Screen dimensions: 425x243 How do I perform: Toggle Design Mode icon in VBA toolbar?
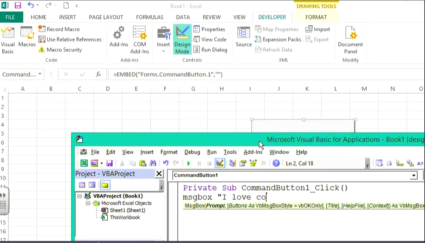coord(219,163)
